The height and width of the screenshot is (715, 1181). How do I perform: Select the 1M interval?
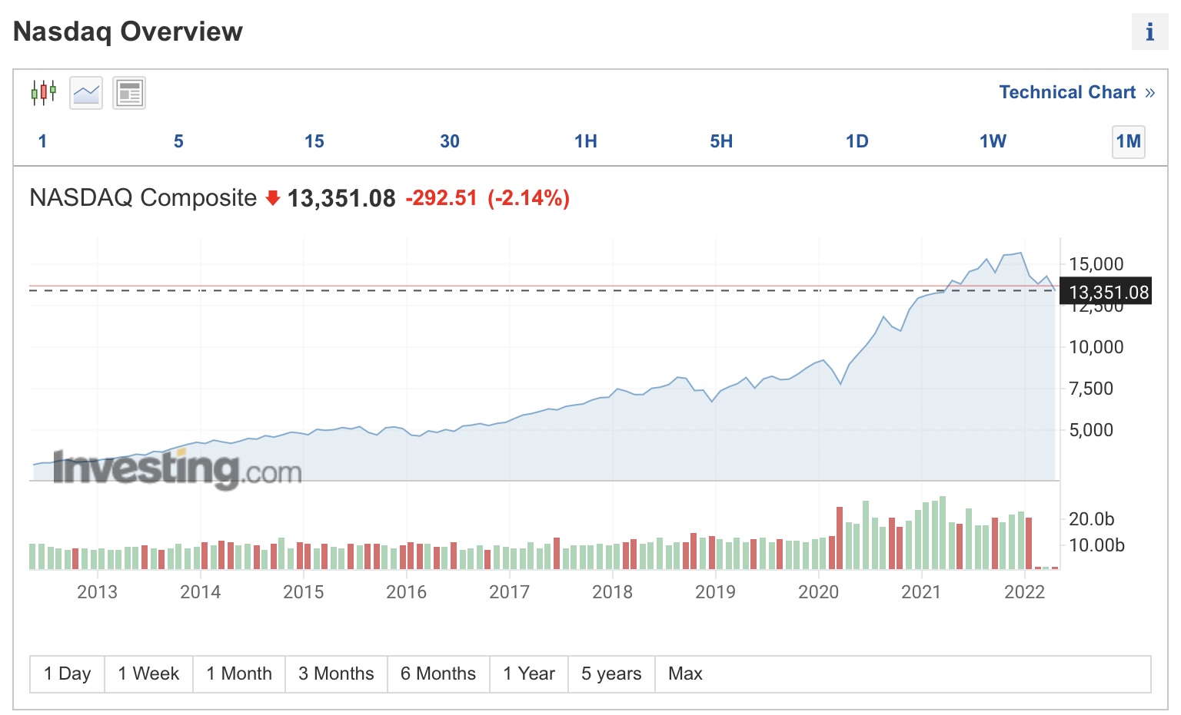pos(1128,141)
